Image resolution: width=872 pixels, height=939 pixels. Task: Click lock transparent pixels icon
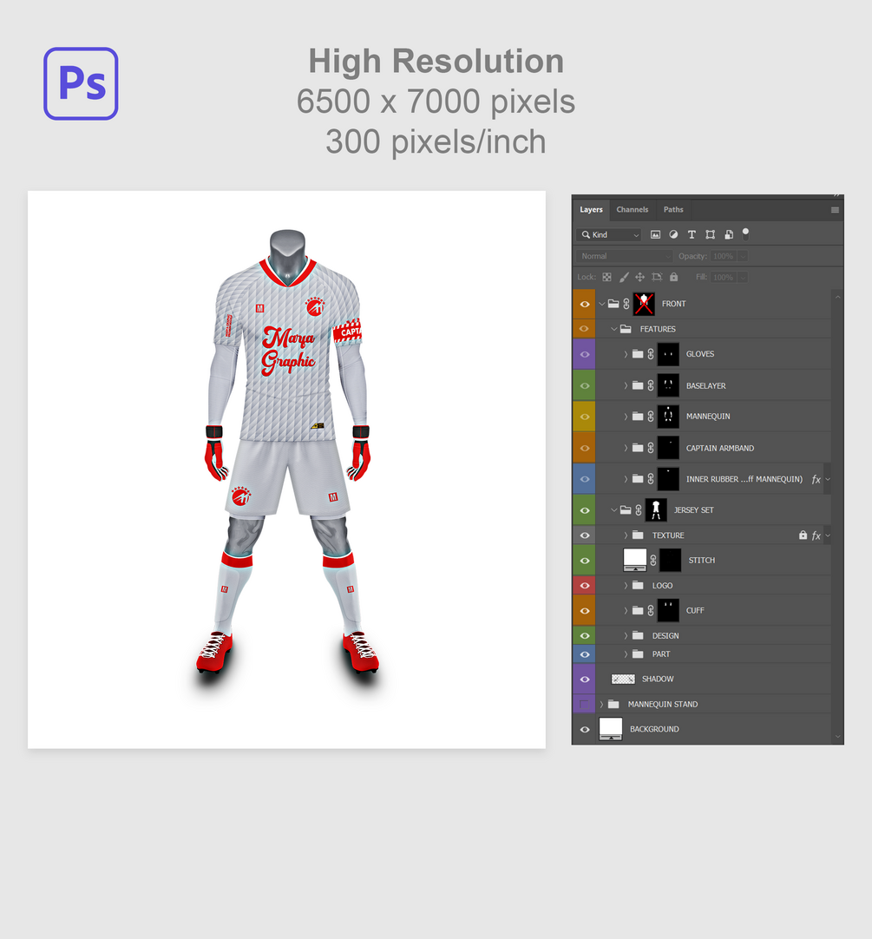[606, 277]
